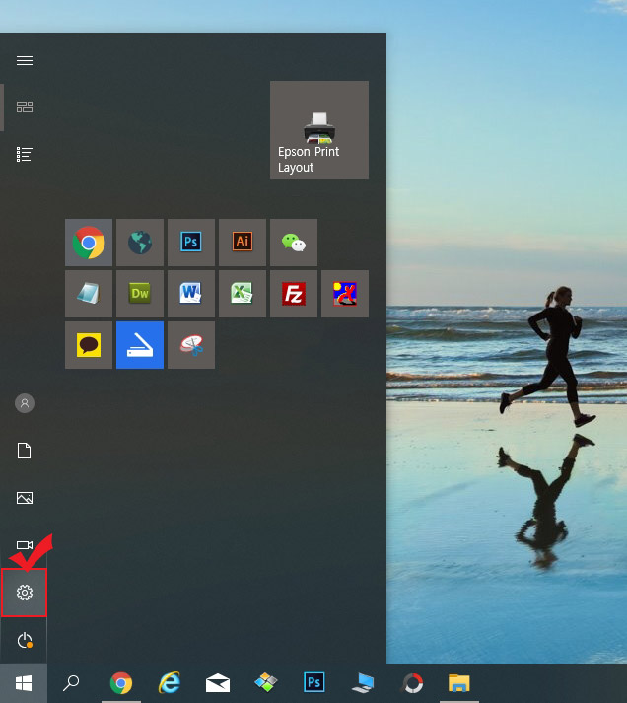
Task: Open File Explorer from taskbar
Action: [x=459, y=683]
